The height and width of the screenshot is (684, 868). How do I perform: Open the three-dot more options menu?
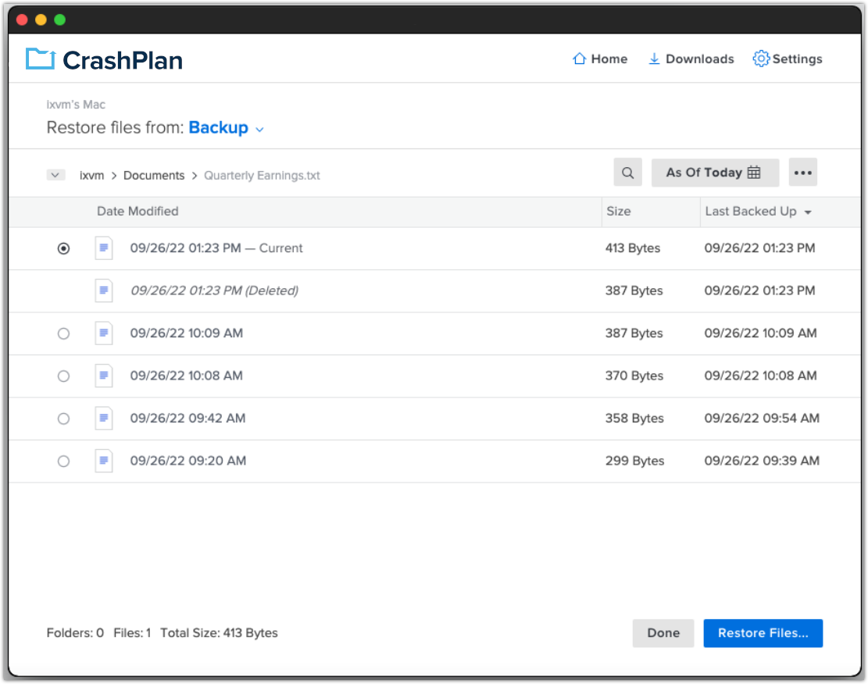click(x=802, y=173)
